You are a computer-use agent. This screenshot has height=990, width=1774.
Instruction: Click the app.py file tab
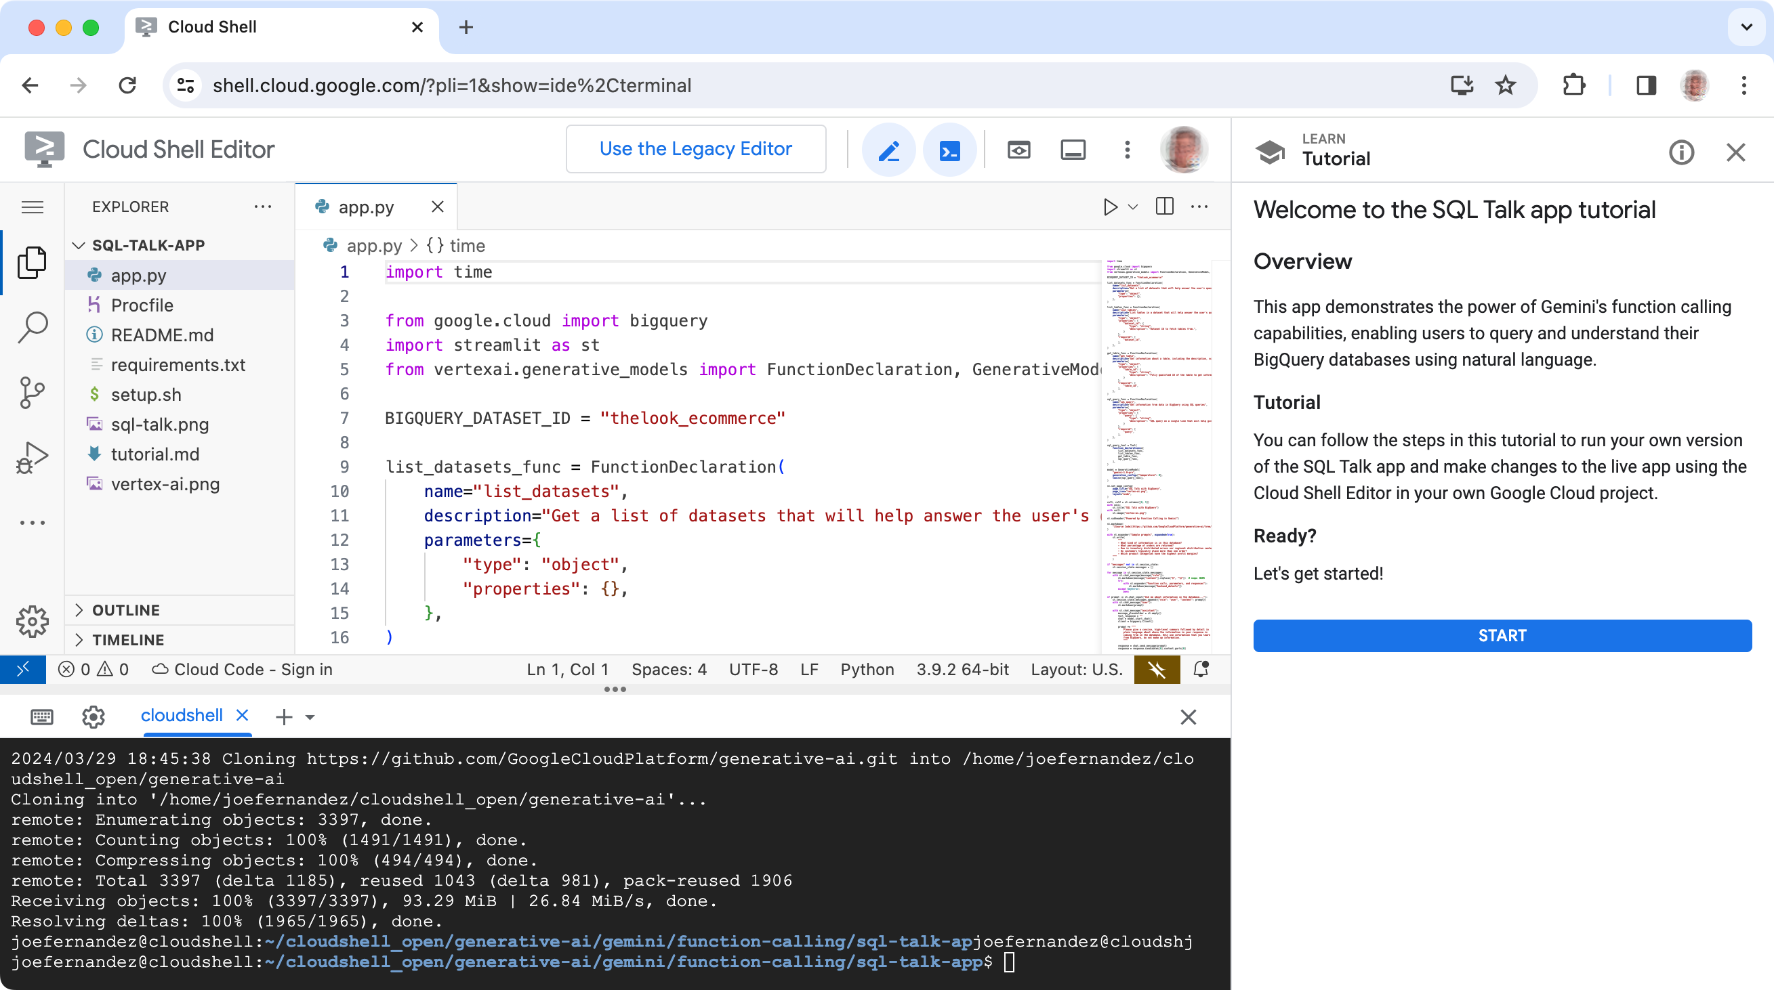(365, 207)
